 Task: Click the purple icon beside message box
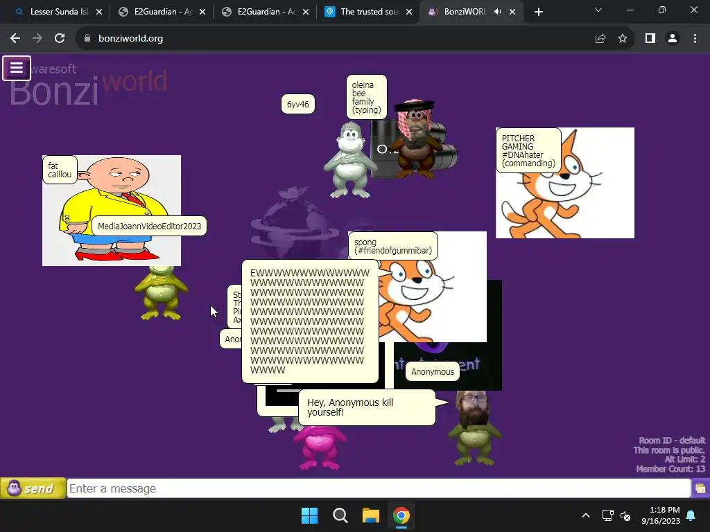tap(700, 488)
